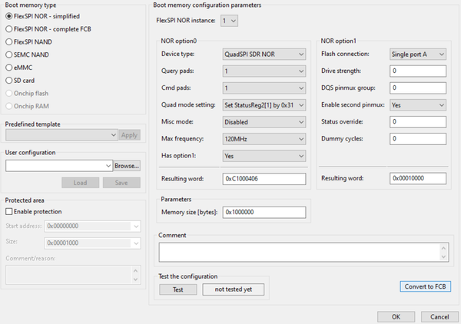Open FlexSPI NOR instance dropdown
The image size is (461, 324).
pos(229,20)
